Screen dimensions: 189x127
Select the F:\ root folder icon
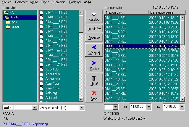click(6, 12)
